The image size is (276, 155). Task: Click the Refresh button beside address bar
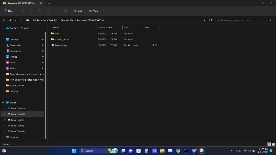coord(211,20)
